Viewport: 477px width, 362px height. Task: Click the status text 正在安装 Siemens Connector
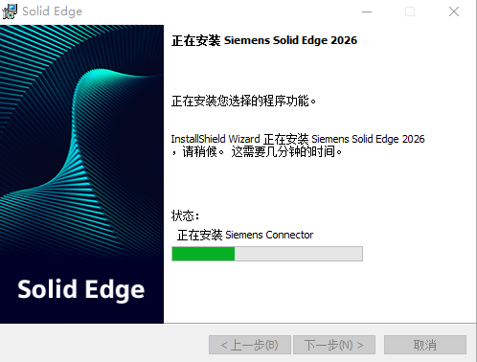[245, 235]
